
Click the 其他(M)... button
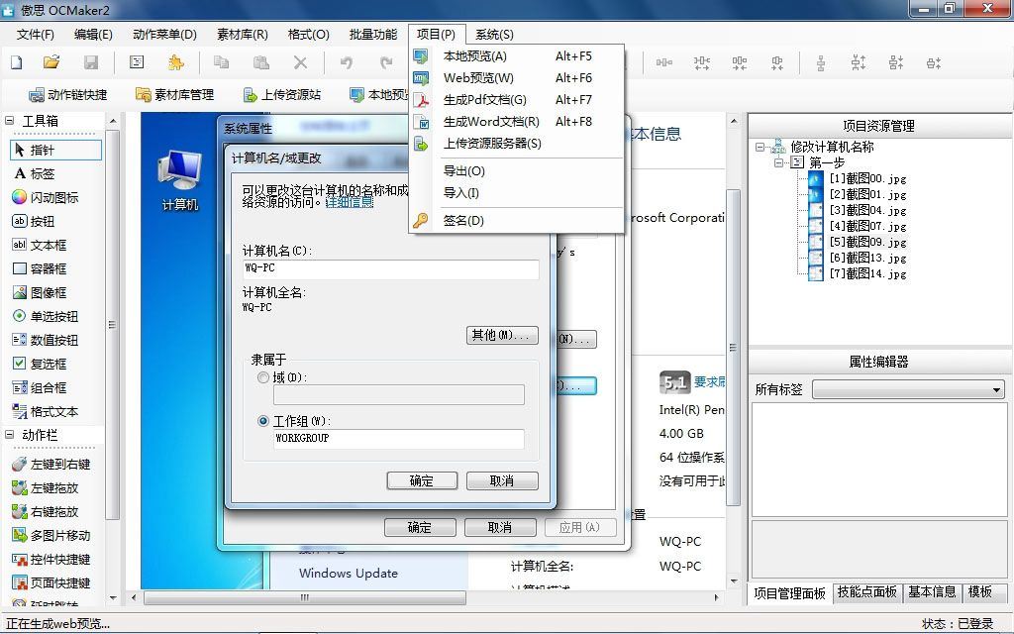(502, 335)
